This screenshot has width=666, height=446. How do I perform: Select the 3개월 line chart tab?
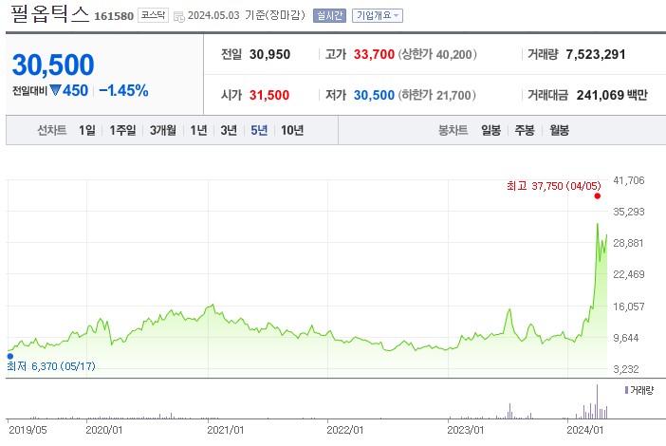coord(162,130)
